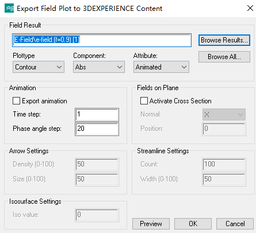Click the CST wave icon in title bar
256x233 pixels.
coord(9,8)
